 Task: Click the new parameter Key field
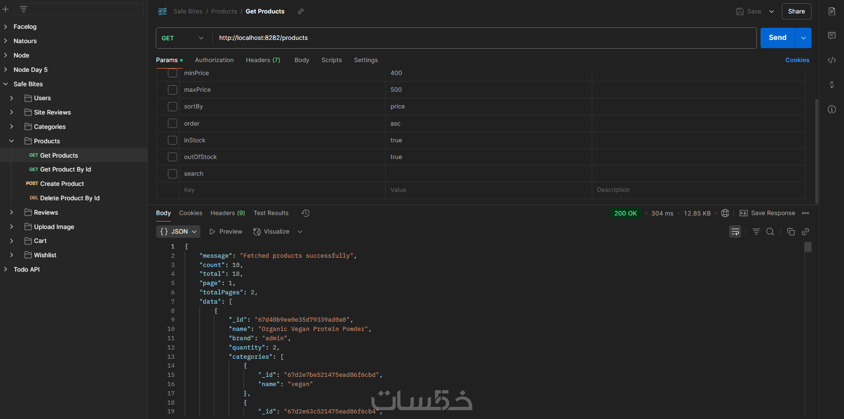coord(282,190)
